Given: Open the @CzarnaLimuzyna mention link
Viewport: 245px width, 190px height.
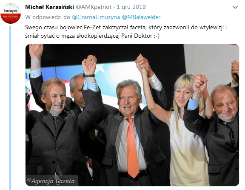Looking at the screenshot, I should (x=96, y=17).
